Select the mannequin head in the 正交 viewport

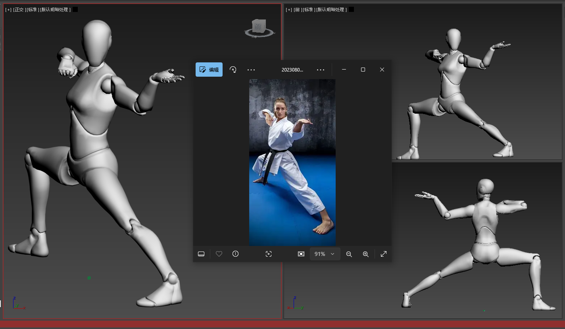(x=96, y=43)
